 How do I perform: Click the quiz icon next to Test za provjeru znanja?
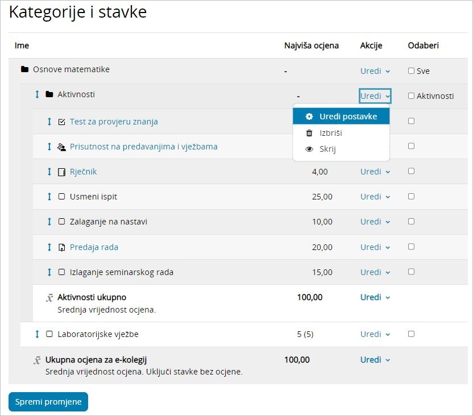62,122
